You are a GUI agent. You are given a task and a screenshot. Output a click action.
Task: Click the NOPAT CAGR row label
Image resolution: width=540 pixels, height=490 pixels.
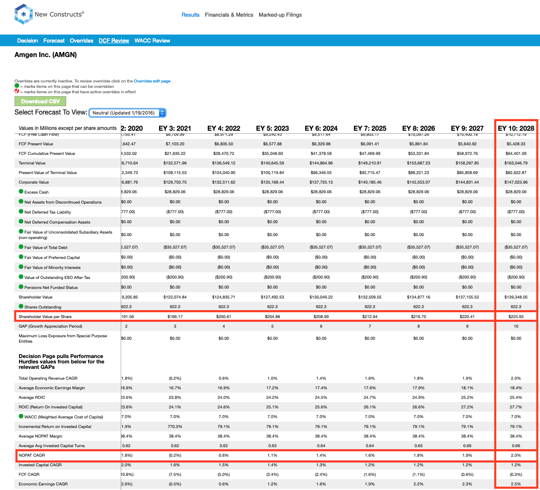point(32,455)
